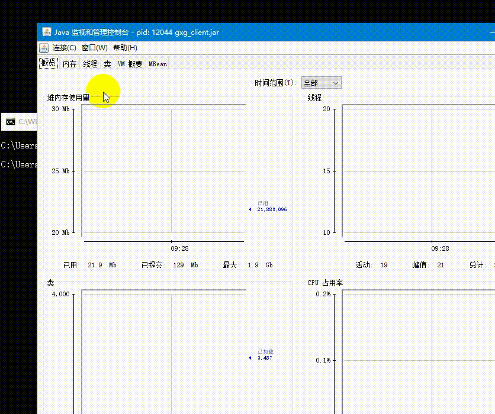This screenshot has height=414, width=495.
Task: Click the arrow on the 全部 combo box
Action: [x=336, y=82]
